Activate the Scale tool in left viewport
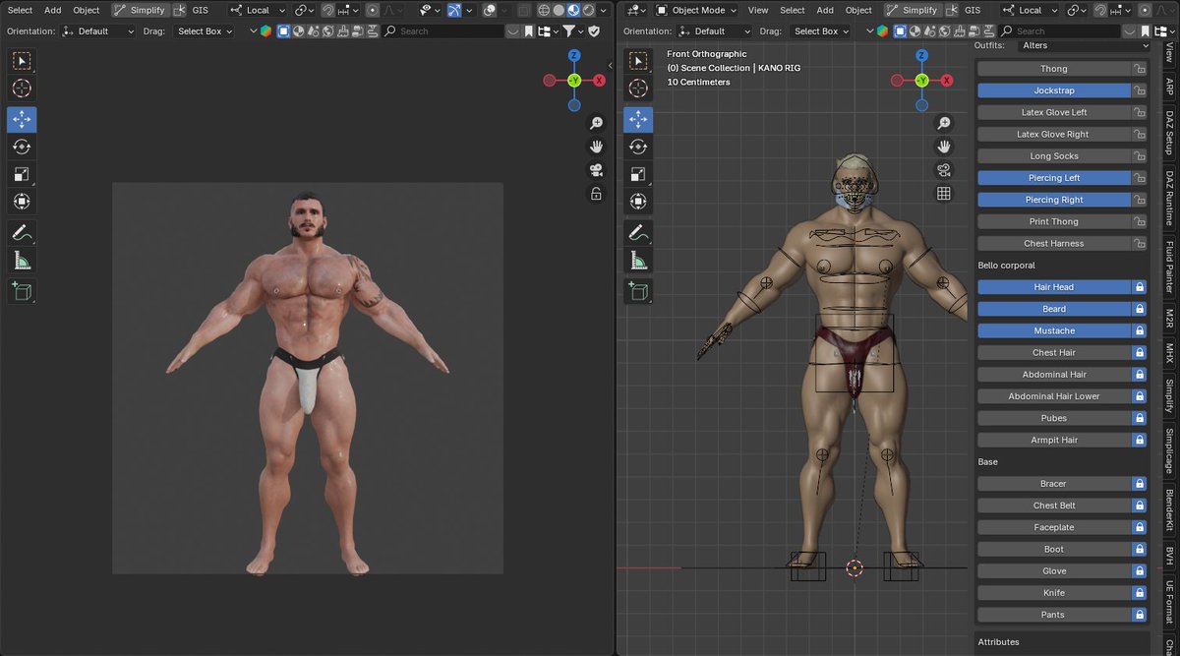This screenshot has height=656, width=1180. pos(22,174)
